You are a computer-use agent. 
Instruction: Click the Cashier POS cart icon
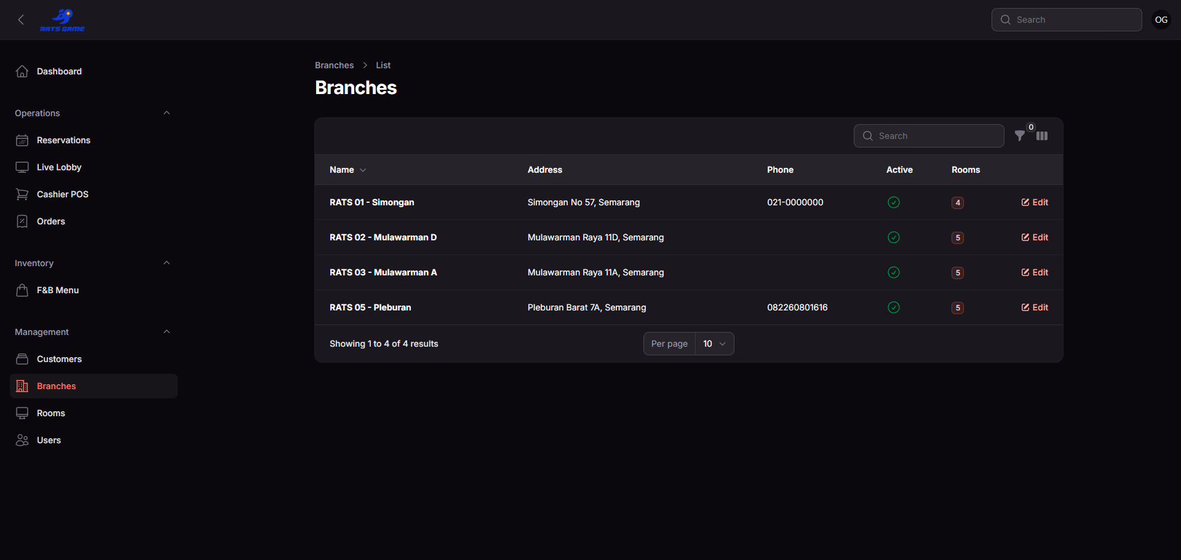(22, 194)
